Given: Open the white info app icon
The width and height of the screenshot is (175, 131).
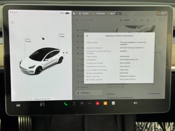Looking at the screenshot, I should point(113,103).
